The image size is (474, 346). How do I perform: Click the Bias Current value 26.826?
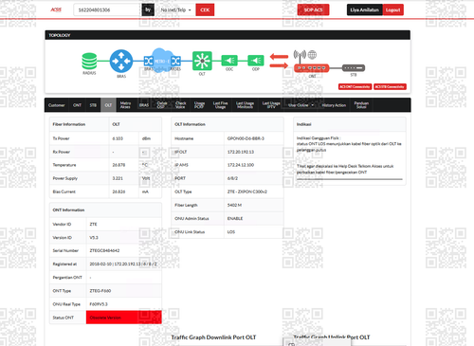(118, 191)
